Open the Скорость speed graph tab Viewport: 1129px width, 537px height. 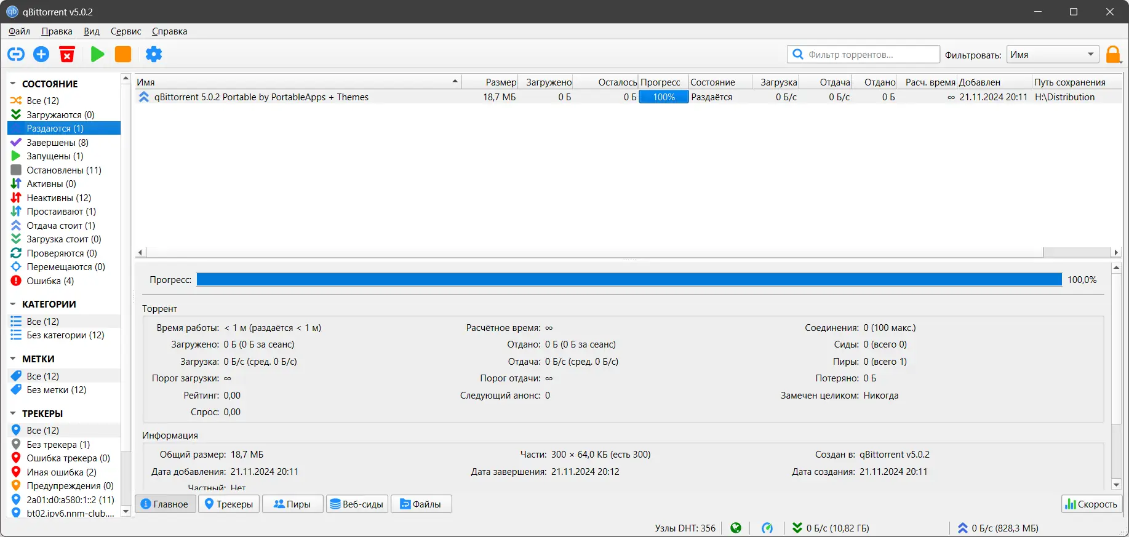pyautogui.click(x=1091, y=504)
